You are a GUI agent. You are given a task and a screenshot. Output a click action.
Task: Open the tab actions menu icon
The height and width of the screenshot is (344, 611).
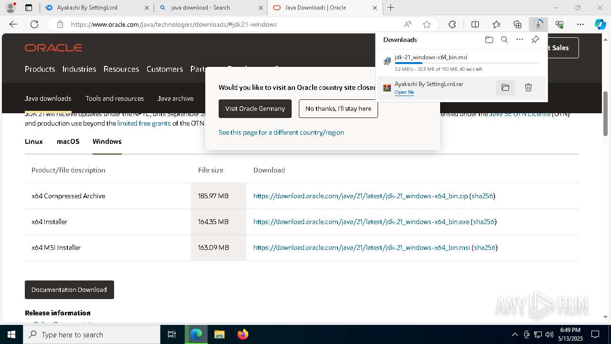click(29, 8)
